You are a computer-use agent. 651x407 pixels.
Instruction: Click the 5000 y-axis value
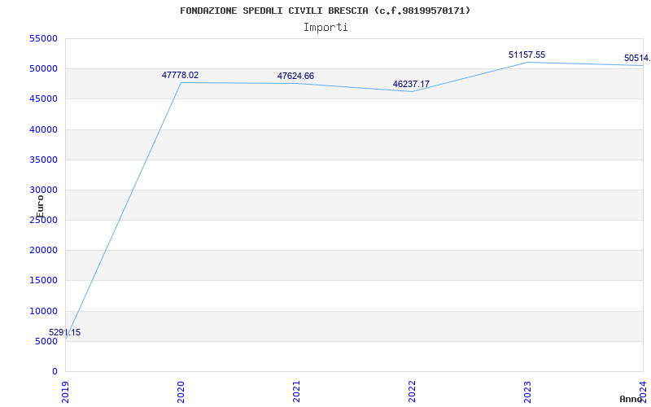tap(46, 341)
